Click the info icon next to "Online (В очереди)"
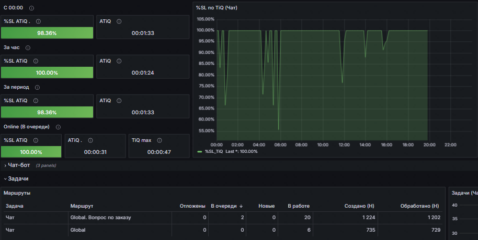This screenshot has height=240, width=478. coord(58,127)
